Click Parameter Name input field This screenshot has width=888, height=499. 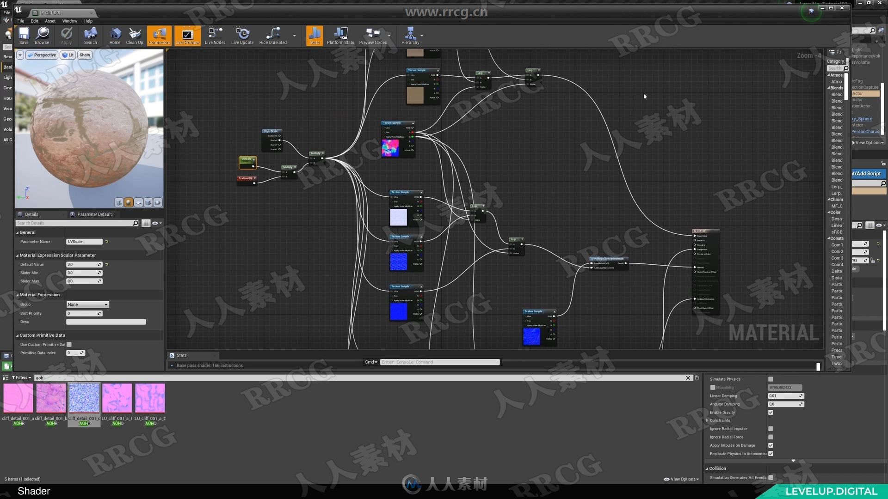point(85,241)
